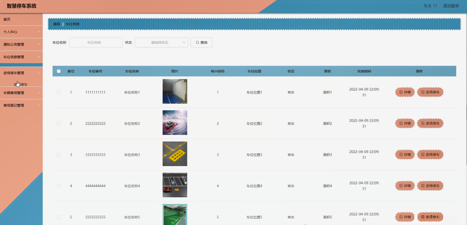The height and width of the screenshot is (225, 467).
Task: Click the 索引 column header
Action: point(71,71)
